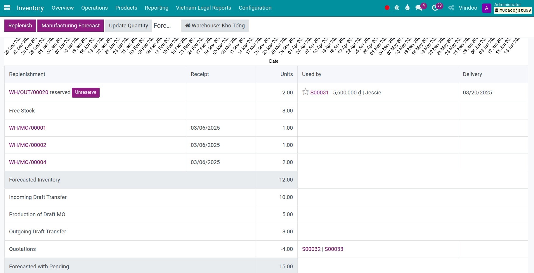Open the Administrator avatar menu

click(487, 8)
